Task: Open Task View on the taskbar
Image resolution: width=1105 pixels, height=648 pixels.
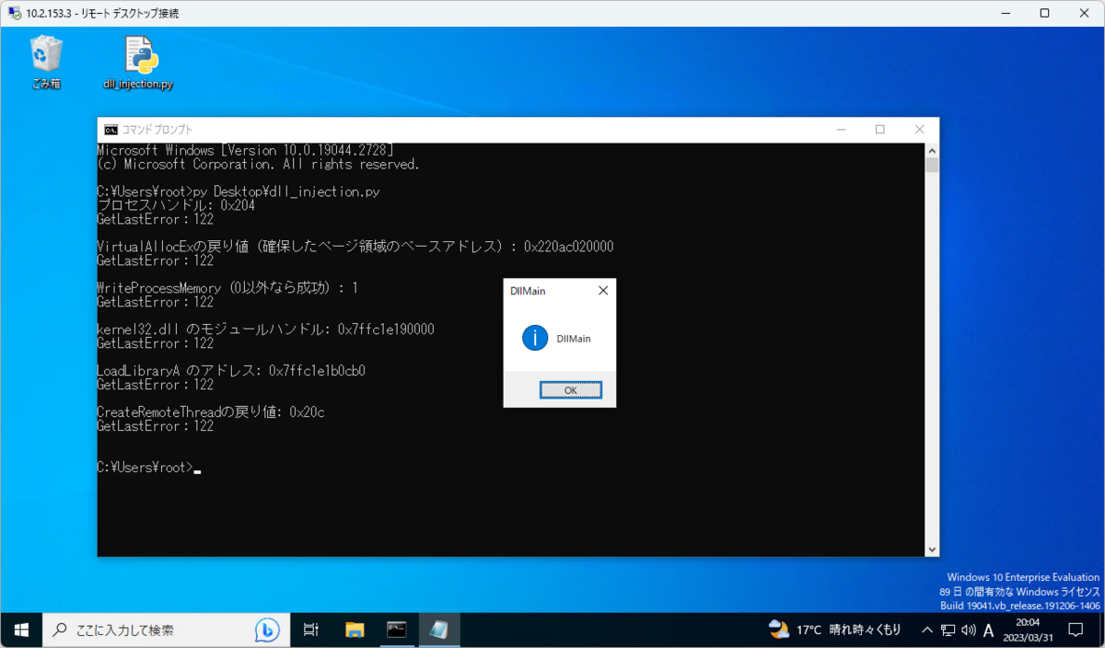Action: (x=311, y=631)
